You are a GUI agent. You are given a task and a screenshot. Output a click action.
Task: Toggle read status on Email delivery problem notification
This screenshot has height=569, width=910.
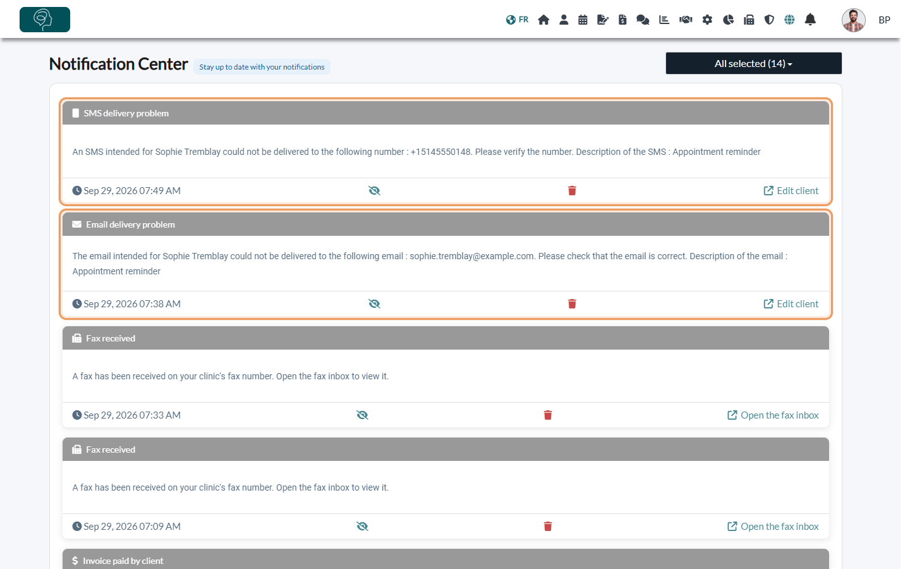pos(374,304)
